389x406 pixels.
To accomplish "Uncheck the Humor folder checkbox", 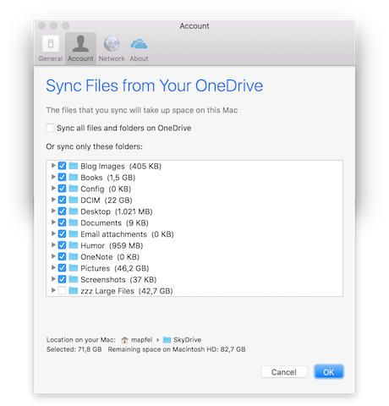I will [x=62, y=245].
